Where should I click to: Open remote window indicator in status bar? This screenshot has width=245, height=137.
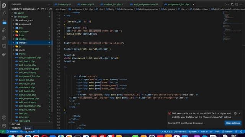pos(3,132)
